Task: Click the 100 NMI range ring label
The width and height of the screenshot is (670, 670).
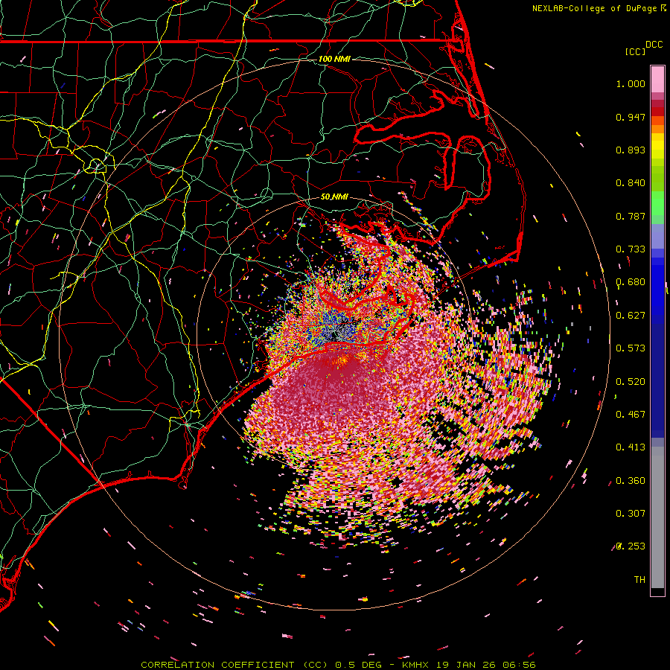Action: pyautogui.click(x=334, y=59)
